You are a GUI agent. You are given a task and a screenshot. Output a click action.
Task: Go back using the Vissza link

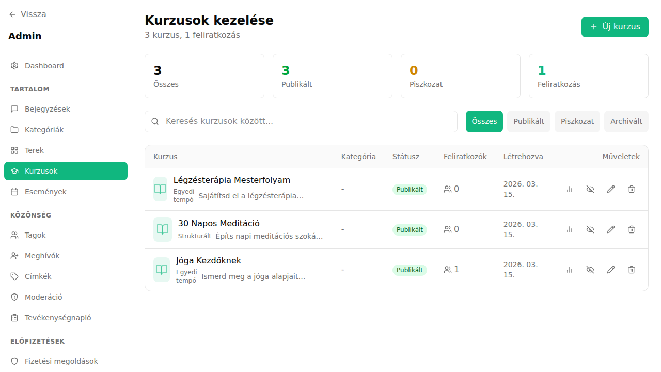[x=27, y=14]
